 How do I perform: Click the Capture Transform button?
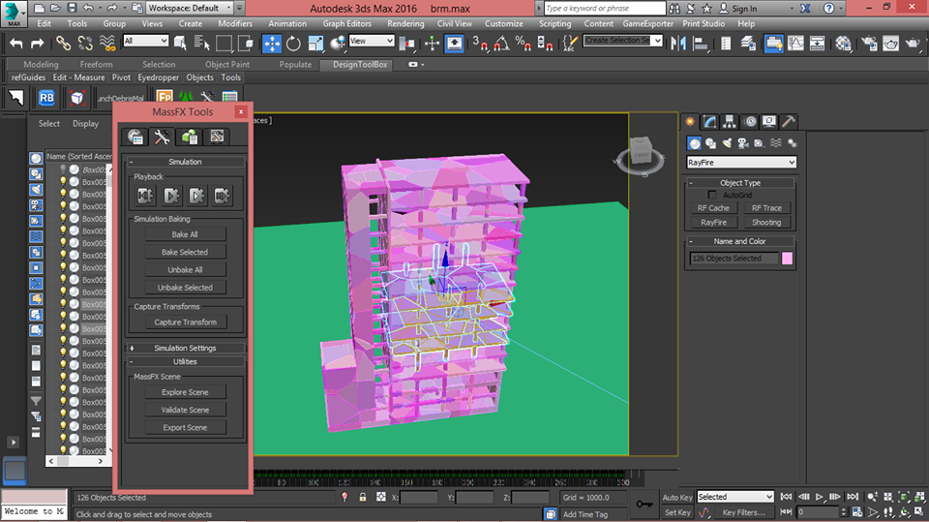coord(185,322)
